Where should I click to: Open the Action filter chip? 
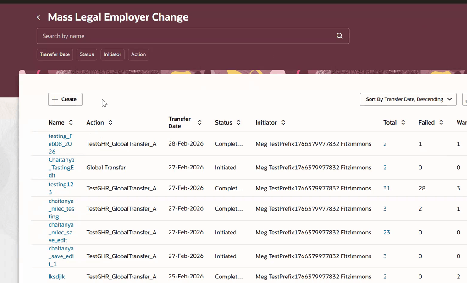click(x=138, y=54)
